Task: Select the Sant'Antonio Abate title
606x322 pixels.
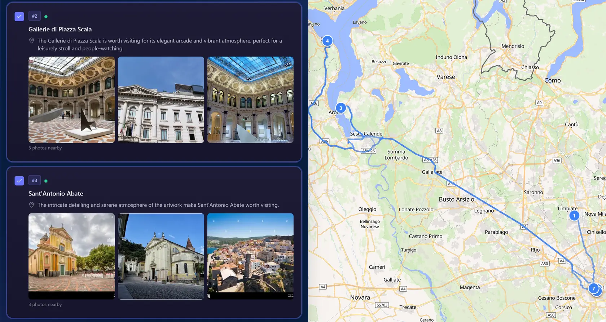Action: coord(56,194)
